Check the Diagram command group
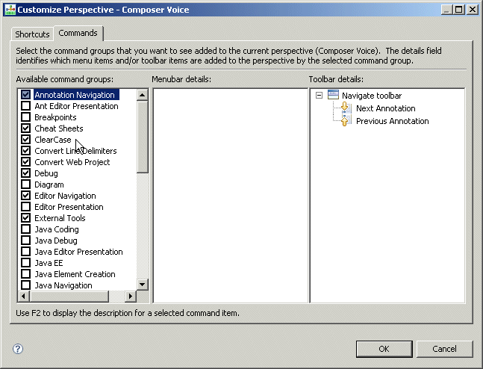The image size is (483, 369). (26, 184)
